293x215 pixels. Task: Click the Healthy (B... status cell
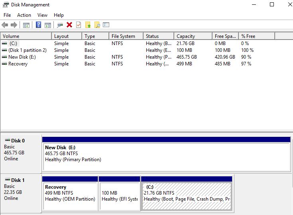[159, 43]
